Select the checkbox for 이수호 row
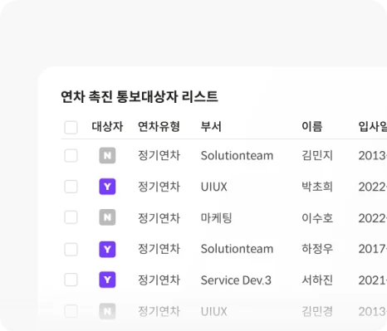This screenshot has width=387, height=331. (71, 217)
